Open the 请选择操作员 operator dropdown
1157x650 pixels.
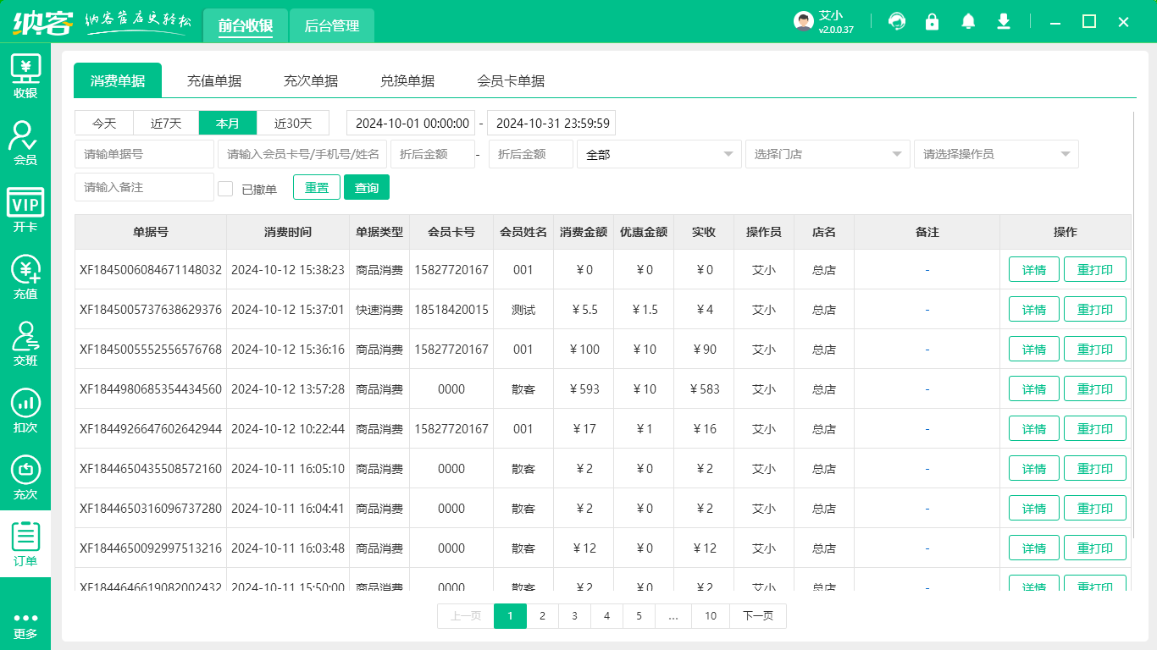coord(996,154)
